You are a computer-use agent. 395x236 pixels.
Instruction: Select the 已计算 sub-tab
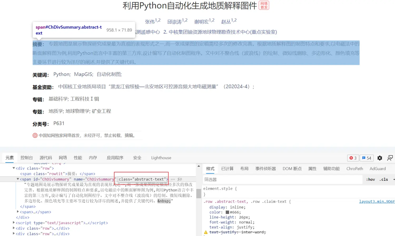[227, 169]
